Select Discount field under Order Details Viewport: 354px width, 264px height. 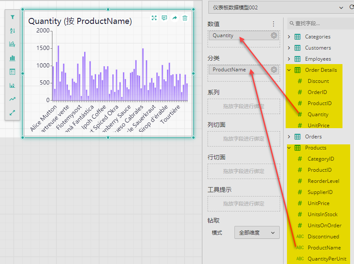point(318,81)
